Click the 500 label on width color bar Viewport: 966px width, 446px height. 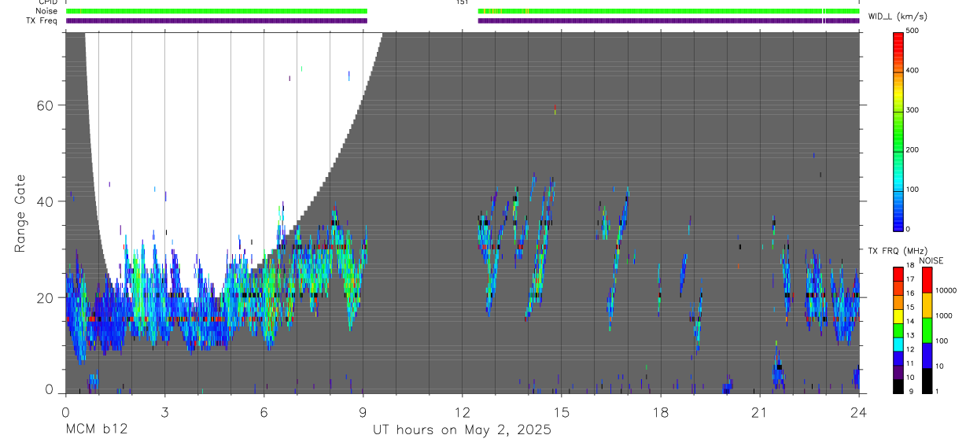coord(913,31)
